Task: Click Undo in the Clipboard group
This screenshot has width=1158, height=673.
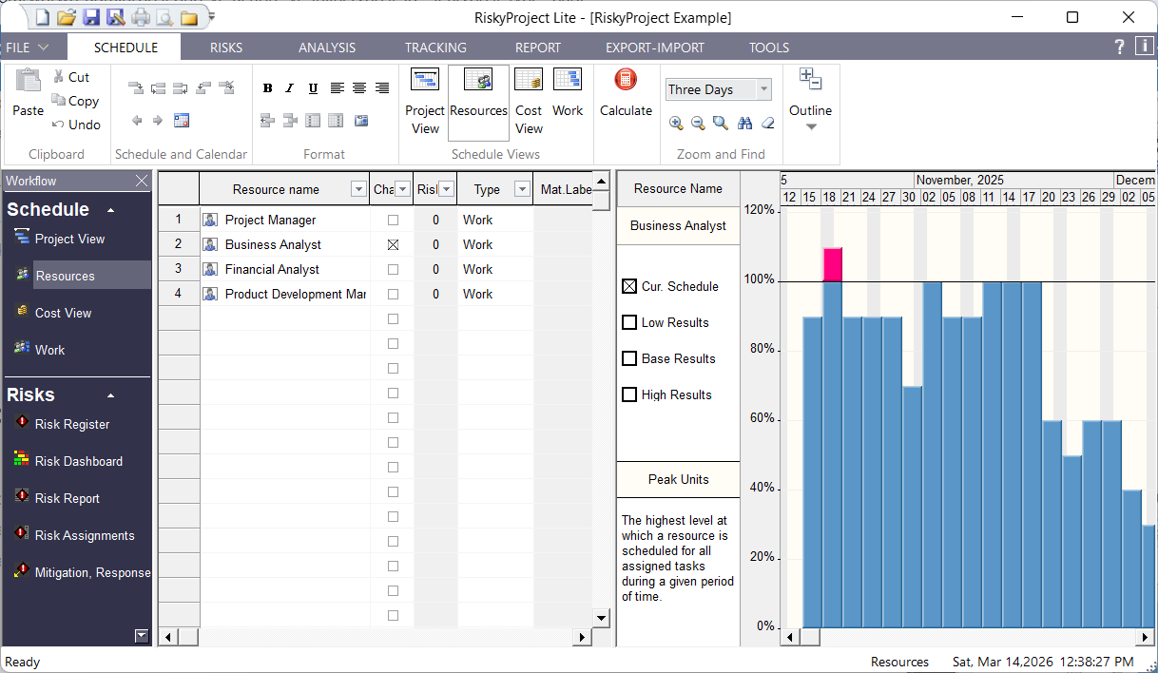Action: click(76, 125)
